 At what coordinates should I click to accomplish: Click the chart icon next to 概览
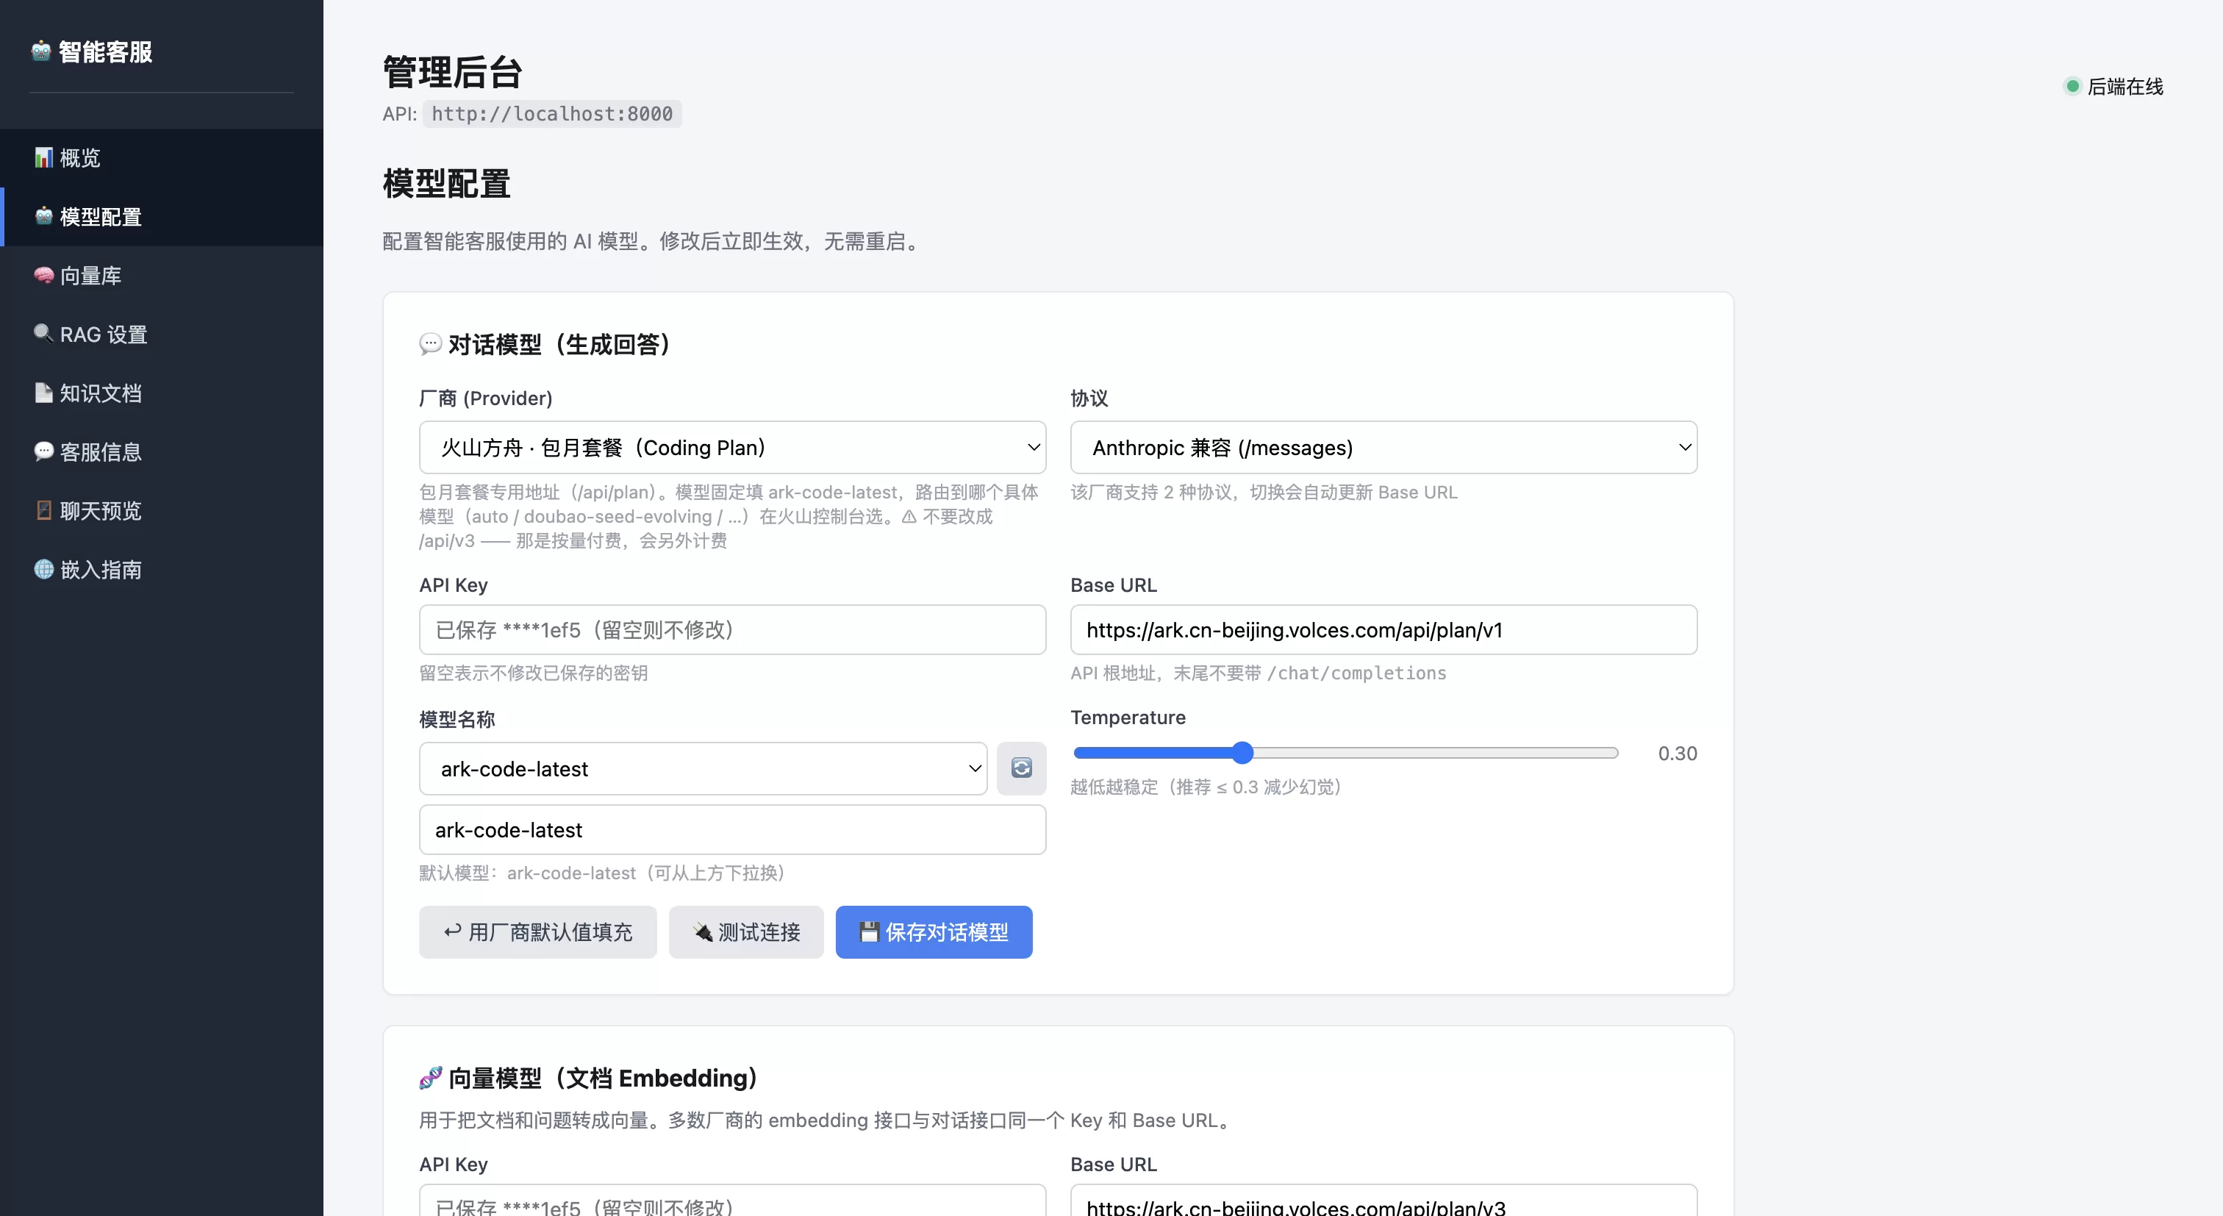(43, 158)
